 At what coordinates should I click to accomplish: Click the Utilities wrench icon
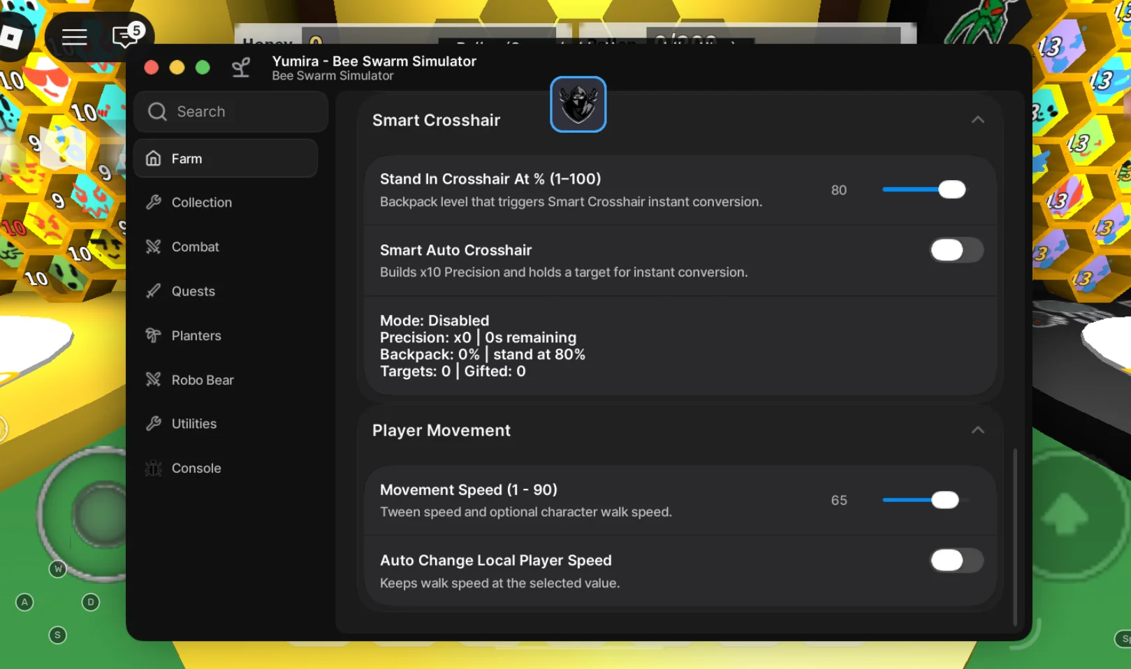pos(153,424)
